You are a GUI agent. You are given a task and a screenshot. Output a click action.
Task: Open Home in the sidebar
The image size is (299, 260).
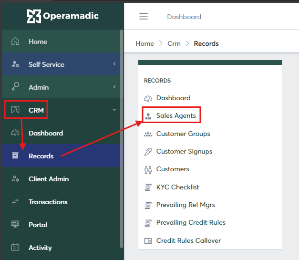click(63, 41)
